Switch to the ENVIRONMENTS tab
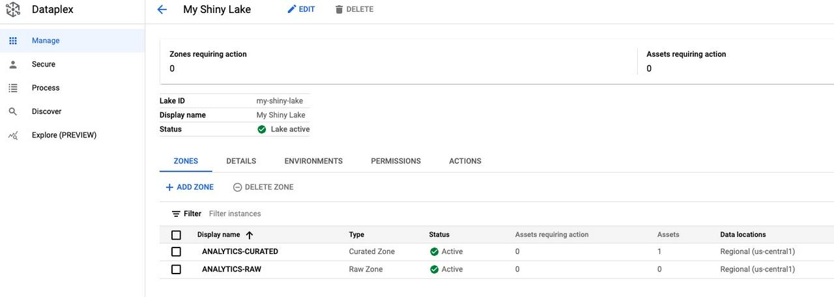 point(313,161)
